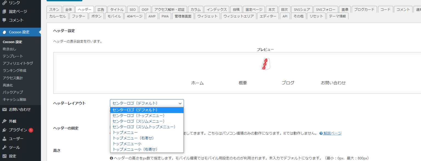Open the リセット tab
The height and width of the screenshot is (161, 421).
[316, 16]
